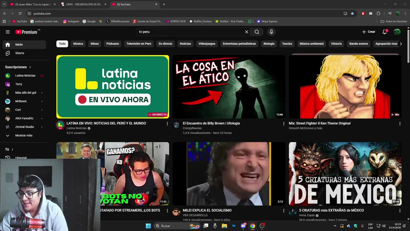Screen dimensions: 410x231
Task: Open Latina Noticias subscription
Action: coord(24,75)
